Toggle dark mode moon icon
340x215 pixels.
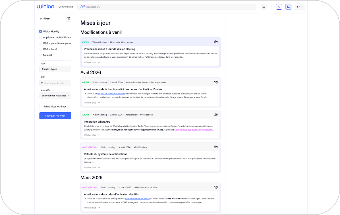pyautogui.click(x=288, y=7)
